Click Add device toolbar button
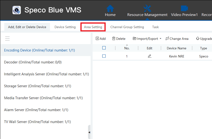 point(101,39)
